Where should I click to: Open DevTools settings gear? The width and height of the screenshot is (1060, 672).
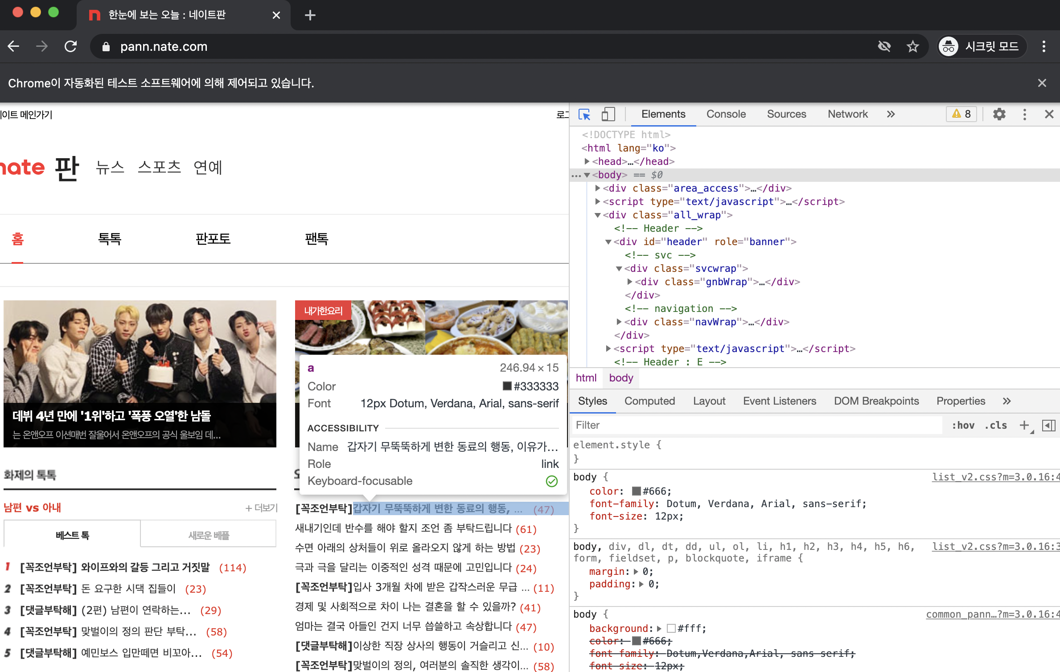click(x=999, y=115)
